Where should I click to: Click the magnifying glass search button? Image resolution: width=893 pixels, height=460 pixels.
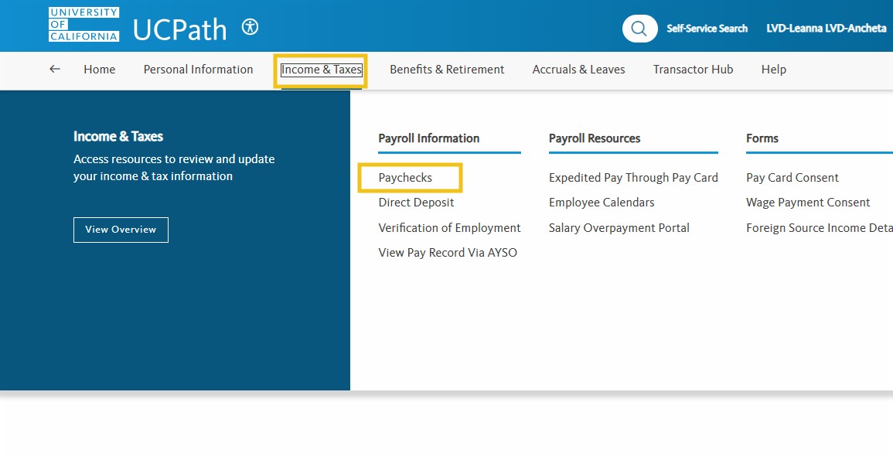(x=639, y=29)
